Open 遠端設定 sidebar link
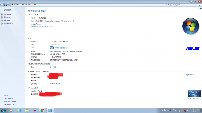202x113 pixels. (x=7, y=17)
